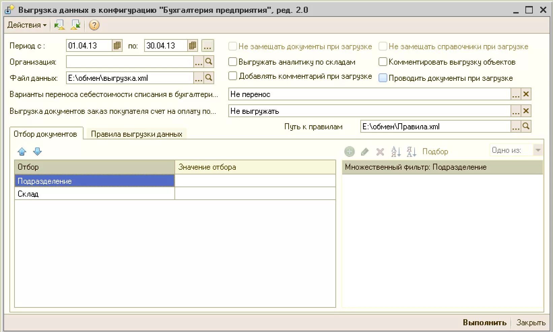Clear the Не перенос field value
553x332 pixels.
526,94
